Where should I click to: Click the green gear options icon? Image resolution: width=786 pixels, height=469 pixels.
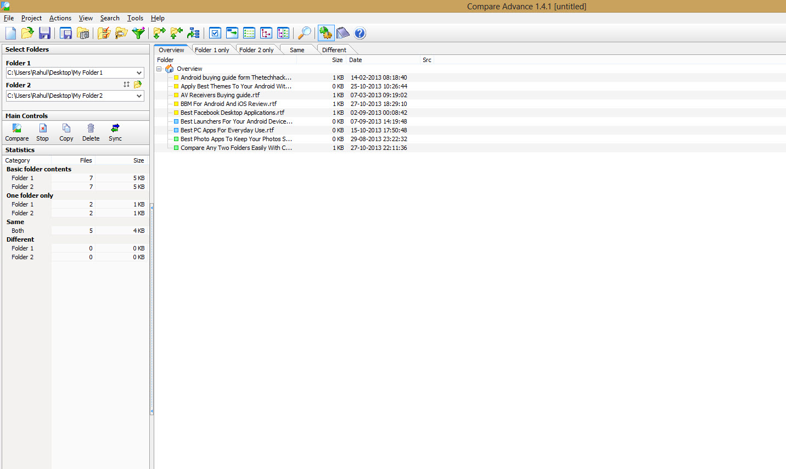[x=326, y=33]
